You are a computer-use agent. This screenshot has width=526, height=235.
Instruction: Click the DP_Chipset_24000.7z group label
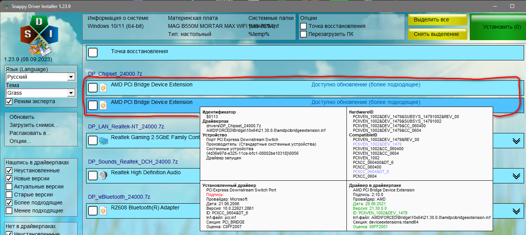click(115, 74)
